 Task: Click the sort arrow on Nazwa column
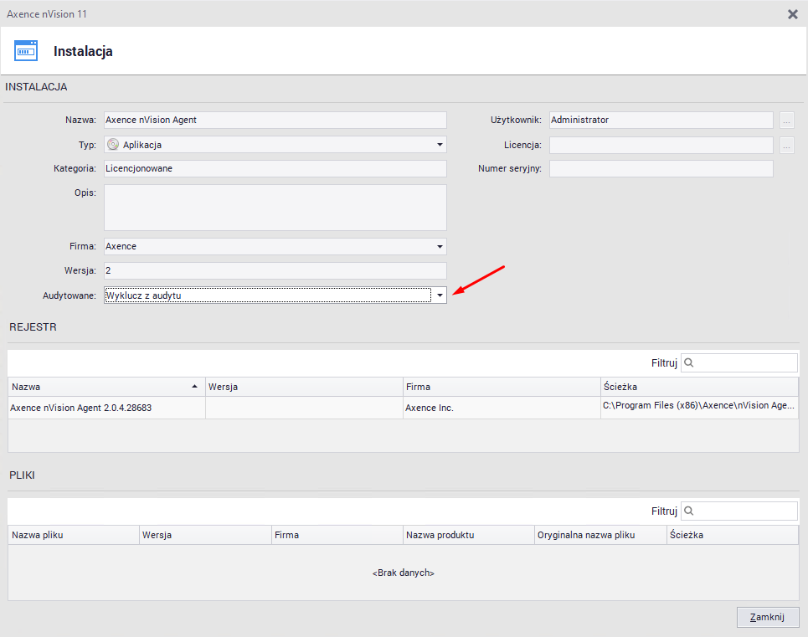(195, 387)
